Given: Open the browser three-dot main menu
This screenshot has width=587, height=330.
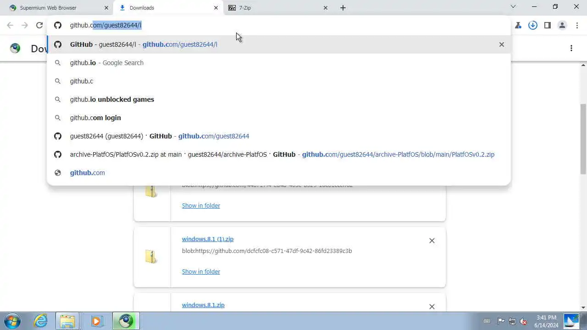Looking at the screenshot, I should (577, 26).
